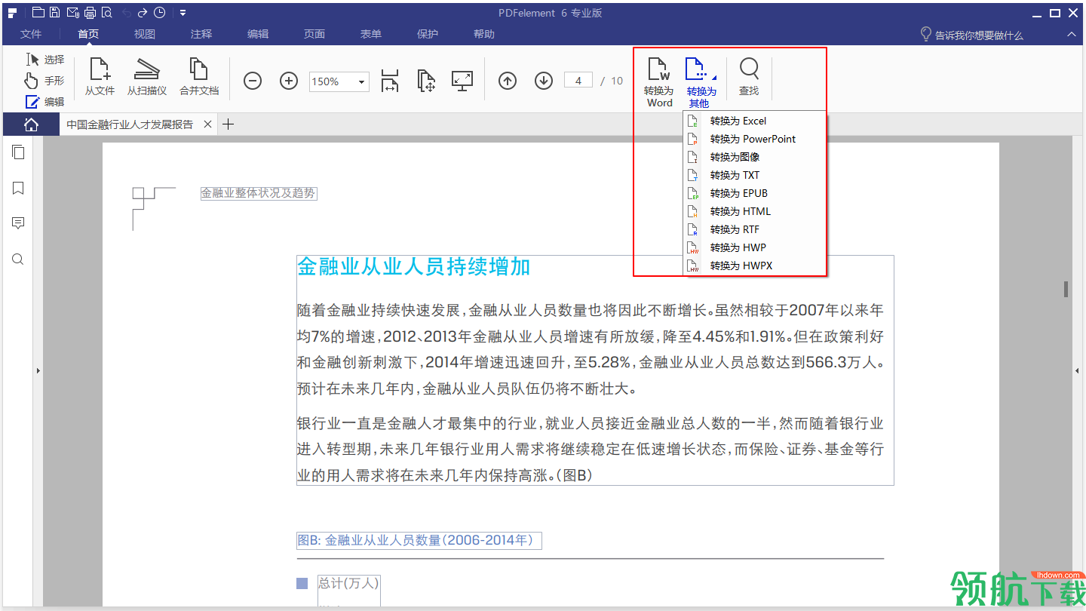Expand the right panel arrow

pyautogui.click(x=1077, y=370)
